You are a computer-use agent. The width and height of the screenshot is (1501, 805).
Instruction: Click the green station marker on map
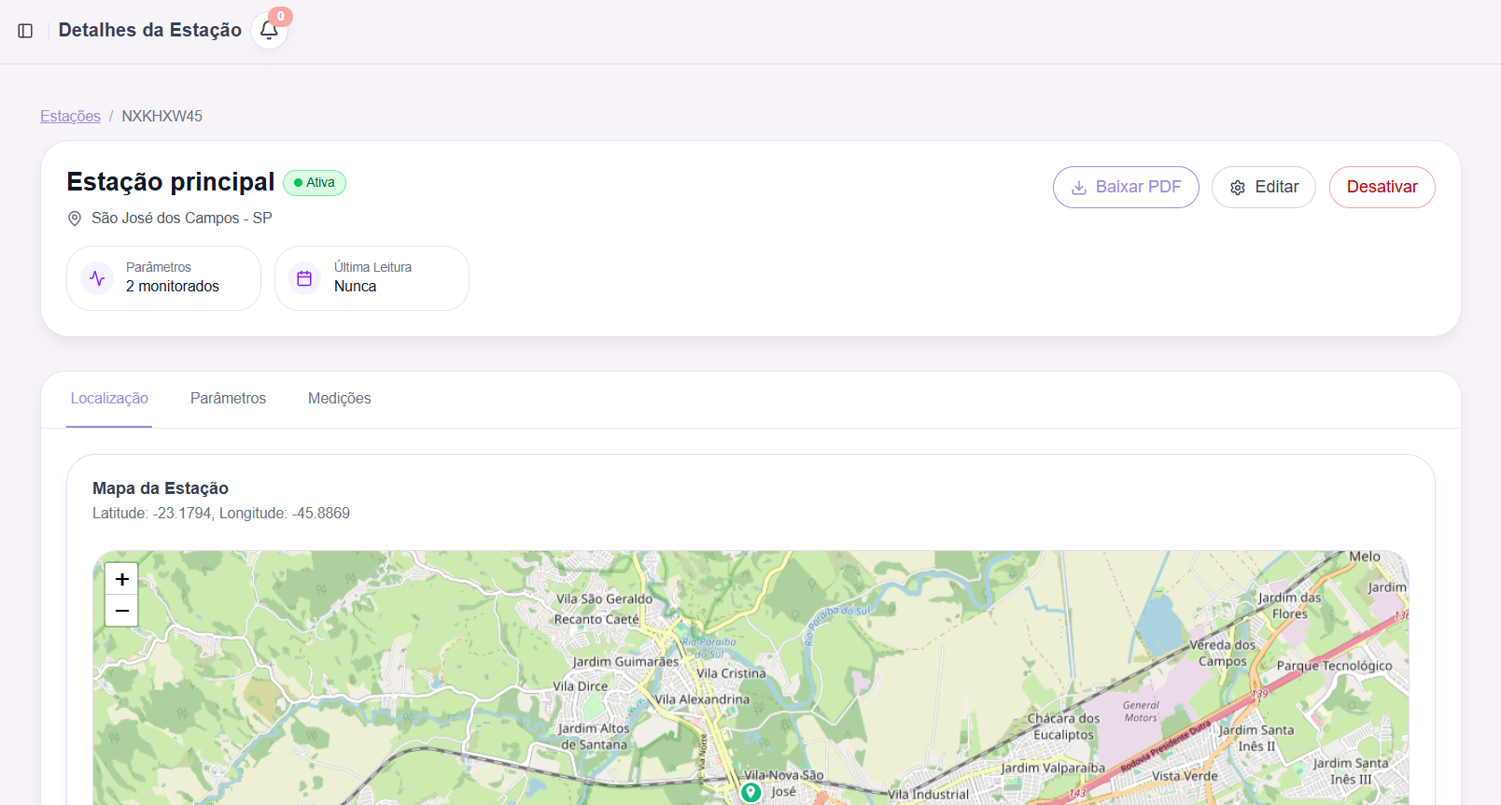coord(750,792)
